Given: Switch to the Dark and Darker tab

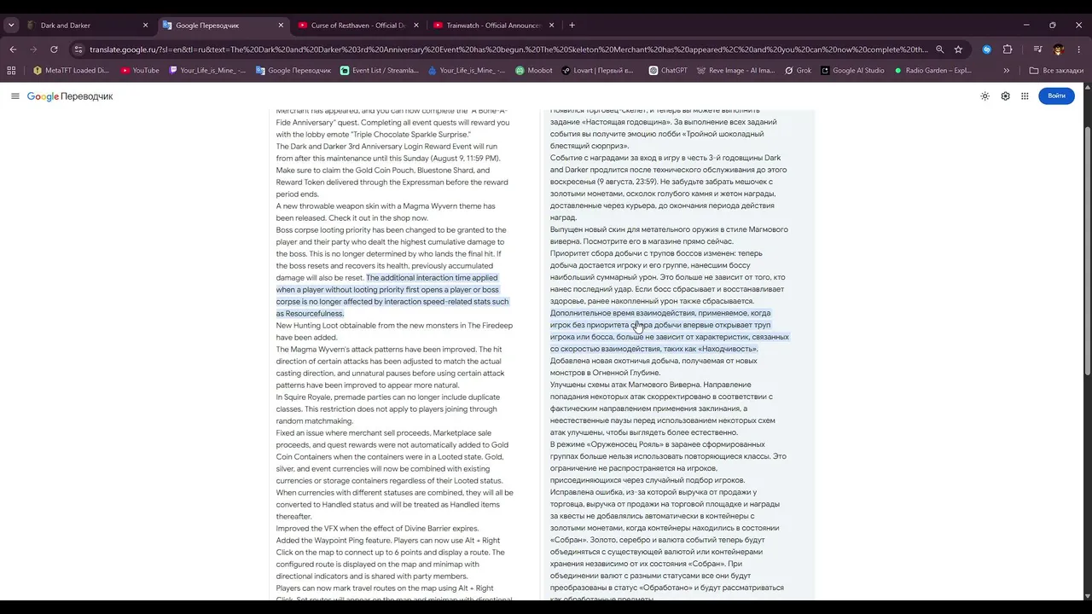Looking at the screenshot, I should (x=88, y=26).
